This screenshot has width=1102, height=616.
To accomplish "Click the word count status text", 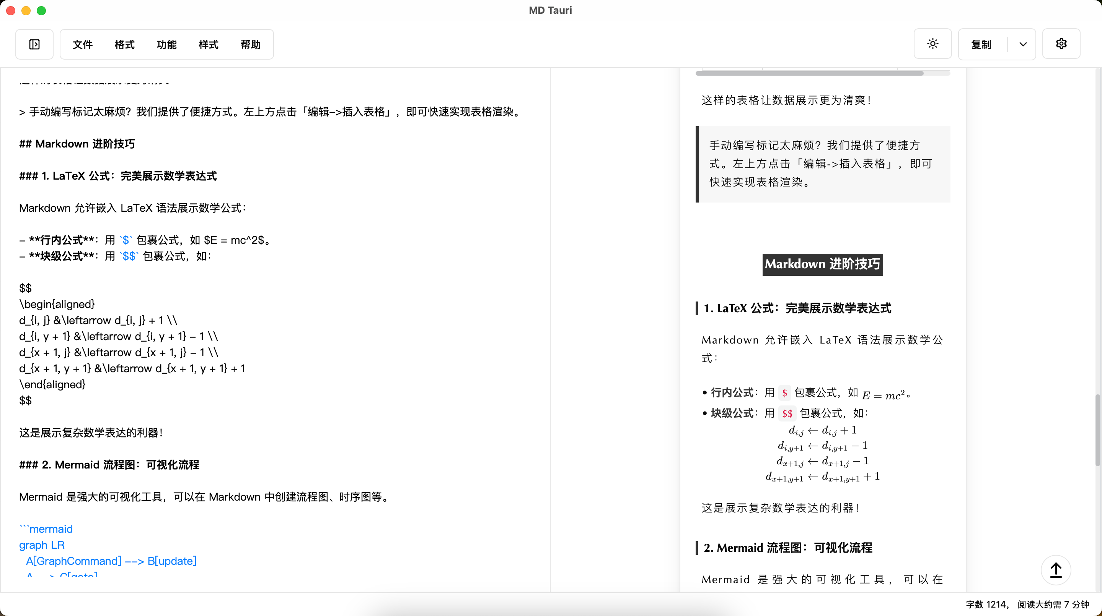I will 1027,604.
